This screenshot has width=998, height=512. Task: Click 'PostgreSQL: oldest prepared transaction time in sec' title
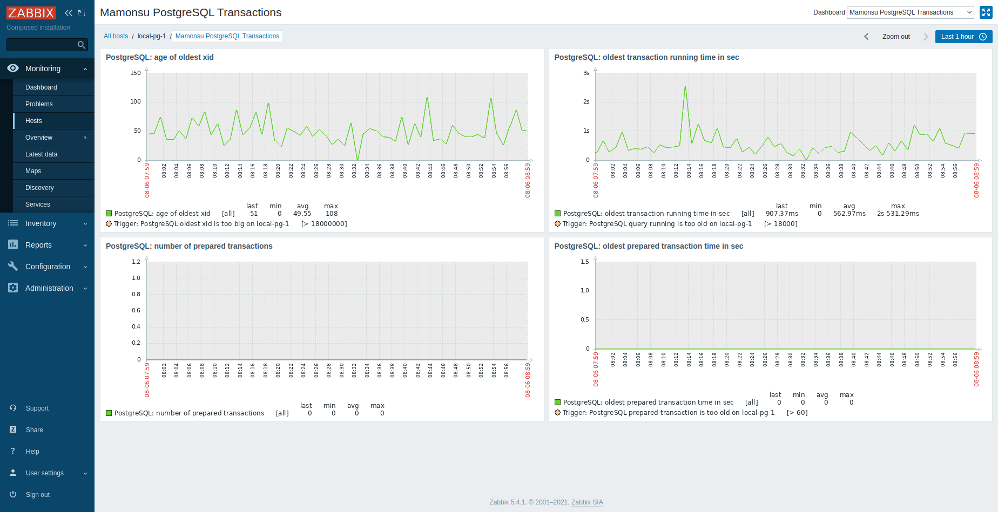tap(649, 246)
